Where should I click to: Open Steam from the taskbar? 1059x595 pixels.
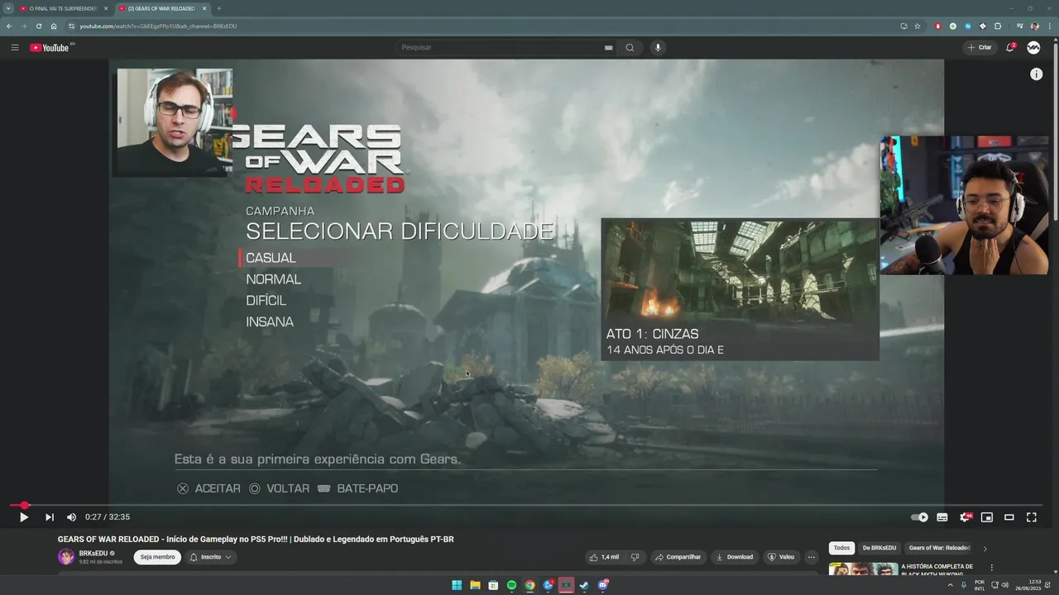tap(584, 585)
